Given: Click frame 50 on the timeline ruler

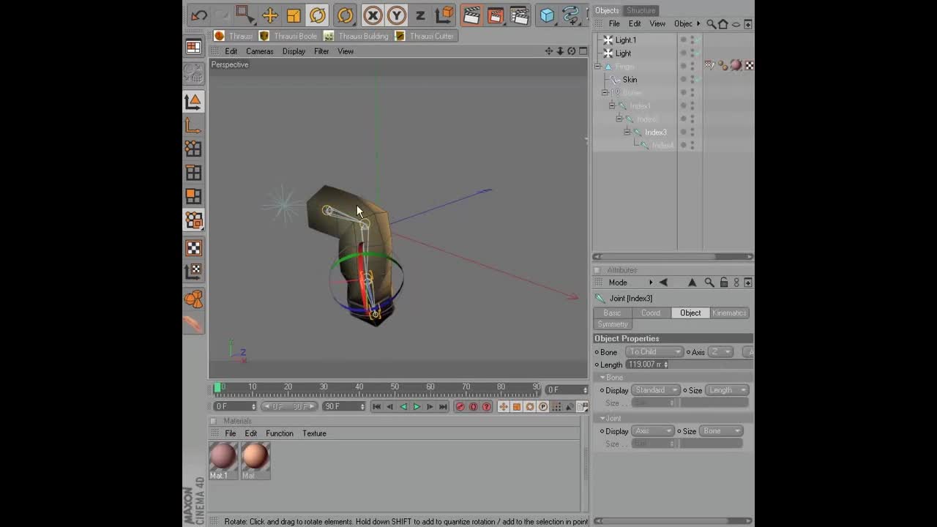Looking at the screenshot, I should [395, 388].
